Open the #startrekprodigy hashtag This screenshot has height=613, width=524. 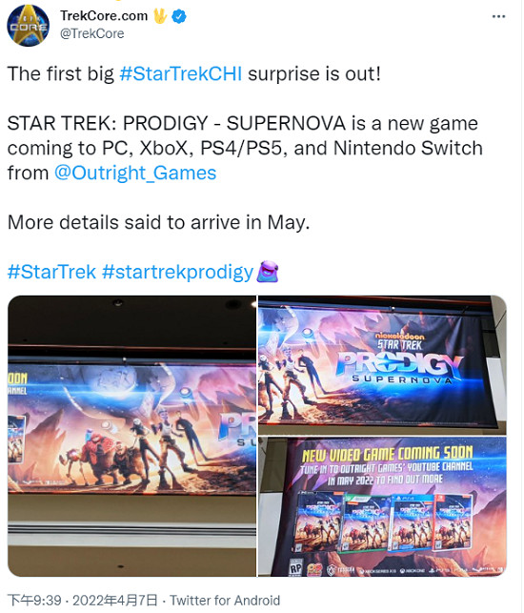pyautogui.click(x=178, y=272)
